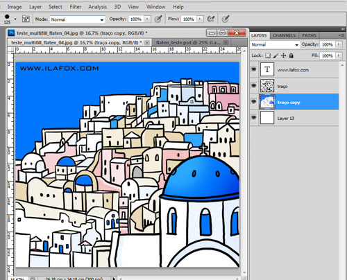This screenshot has height=280, width=347.
Task: Close the flaten_teste.psd tab
Action: (226, 43)
